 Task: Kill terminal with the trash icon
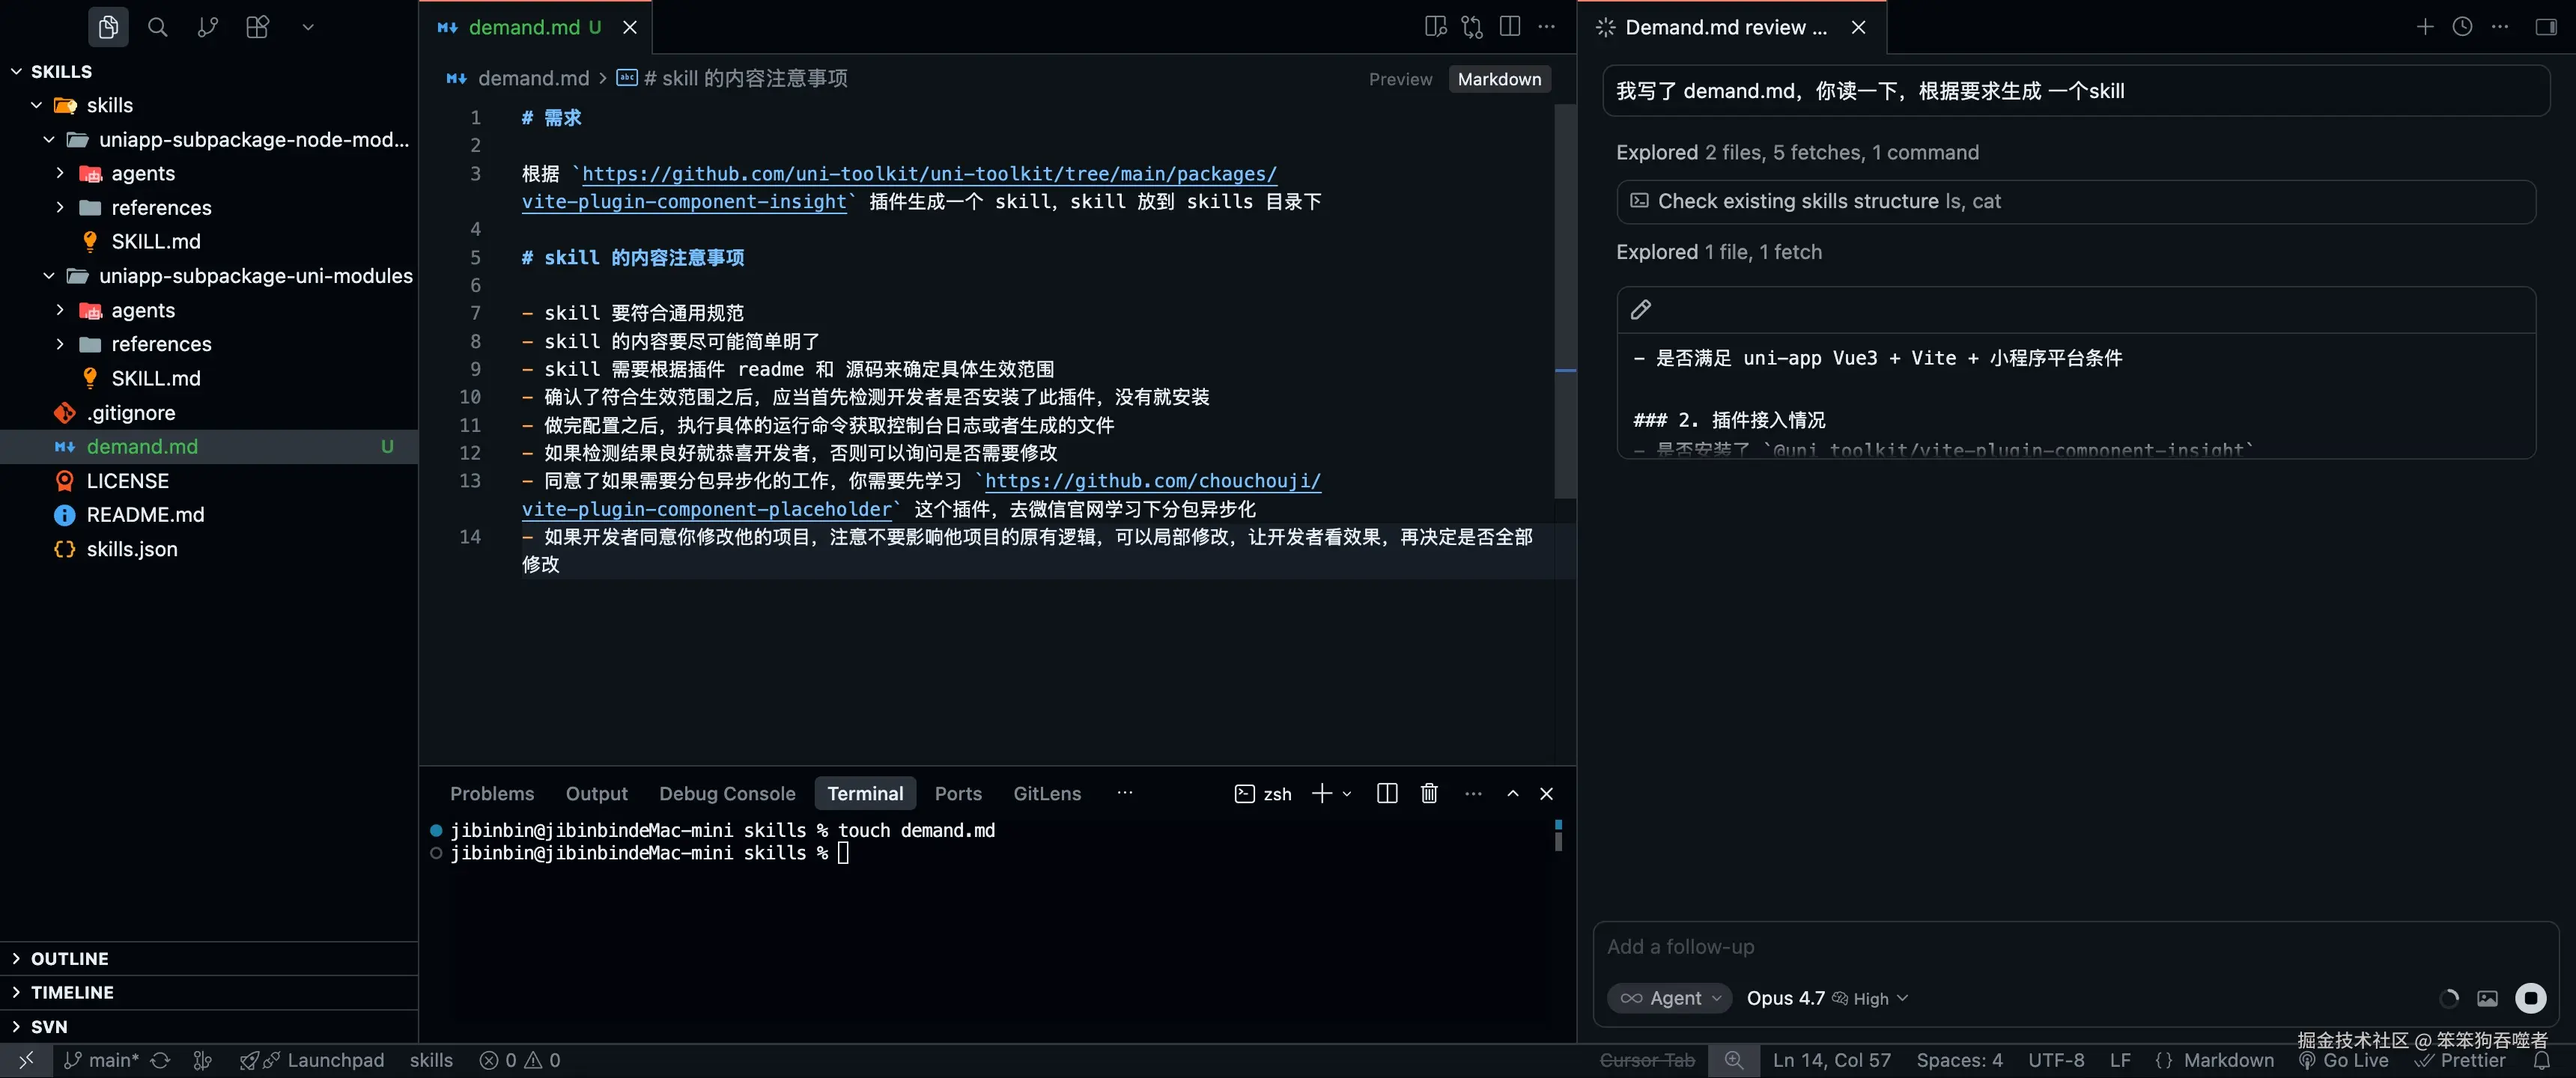tap(1429, 793)
